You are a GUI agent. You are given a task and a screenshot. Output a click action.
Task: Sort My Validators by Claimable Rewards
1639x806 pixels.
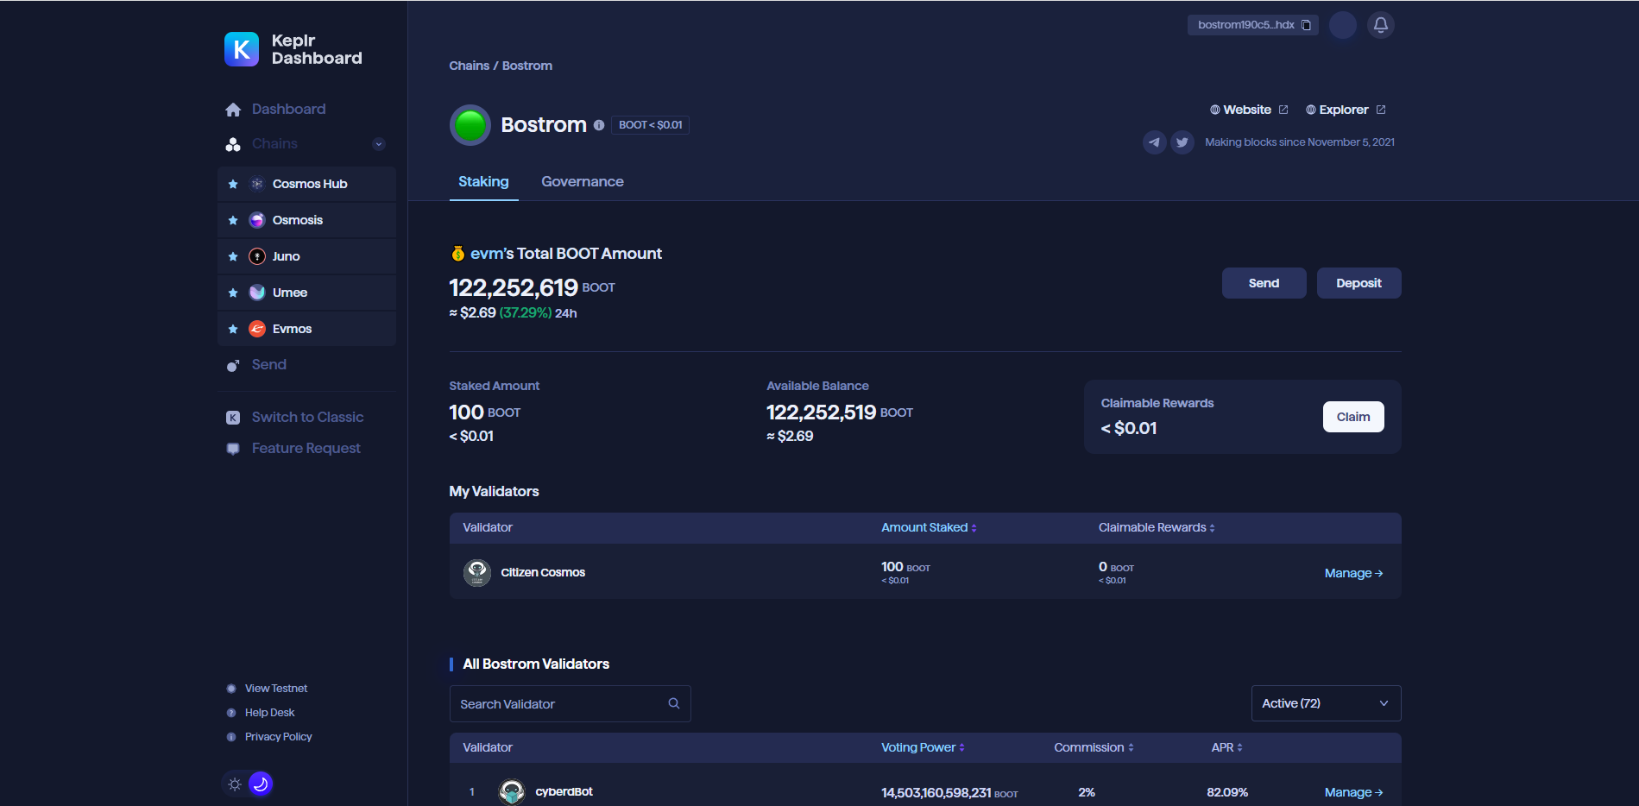(x=1157, y=527)
